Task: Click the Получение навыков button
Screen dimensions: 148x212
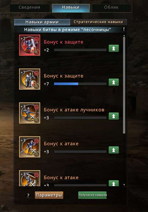Action: tap(92, 195)
